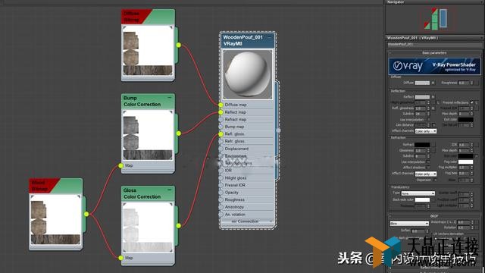
Task: Click the unconnected Bump map socket
Action: 221,127
